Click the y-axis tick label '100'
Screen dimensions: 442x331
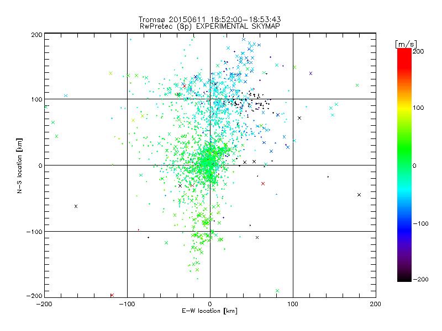[36, 99]
